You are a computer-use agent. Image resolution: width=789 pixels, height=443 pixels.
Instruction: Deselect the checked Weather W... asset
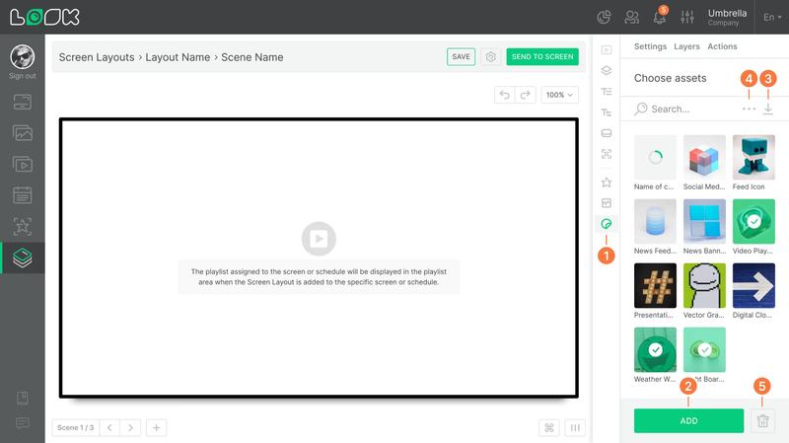[x=655, y=350]
